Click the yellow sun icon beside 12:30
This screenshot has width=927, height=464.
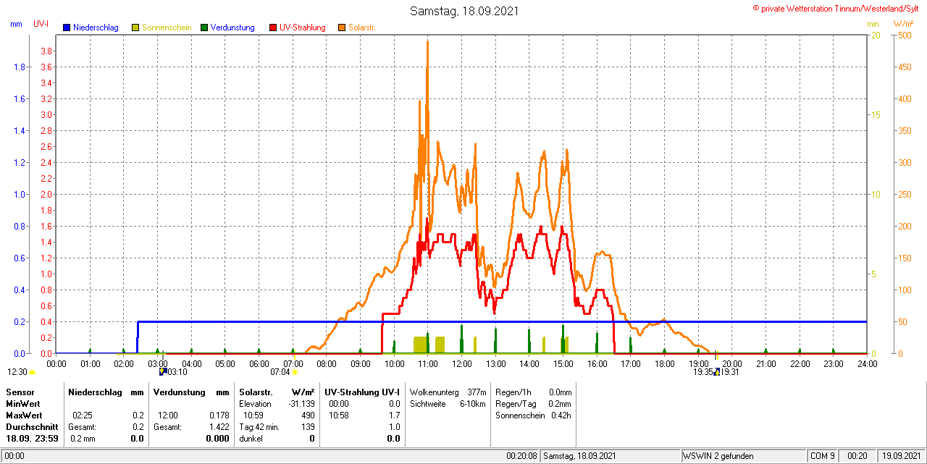coord(33,372)
